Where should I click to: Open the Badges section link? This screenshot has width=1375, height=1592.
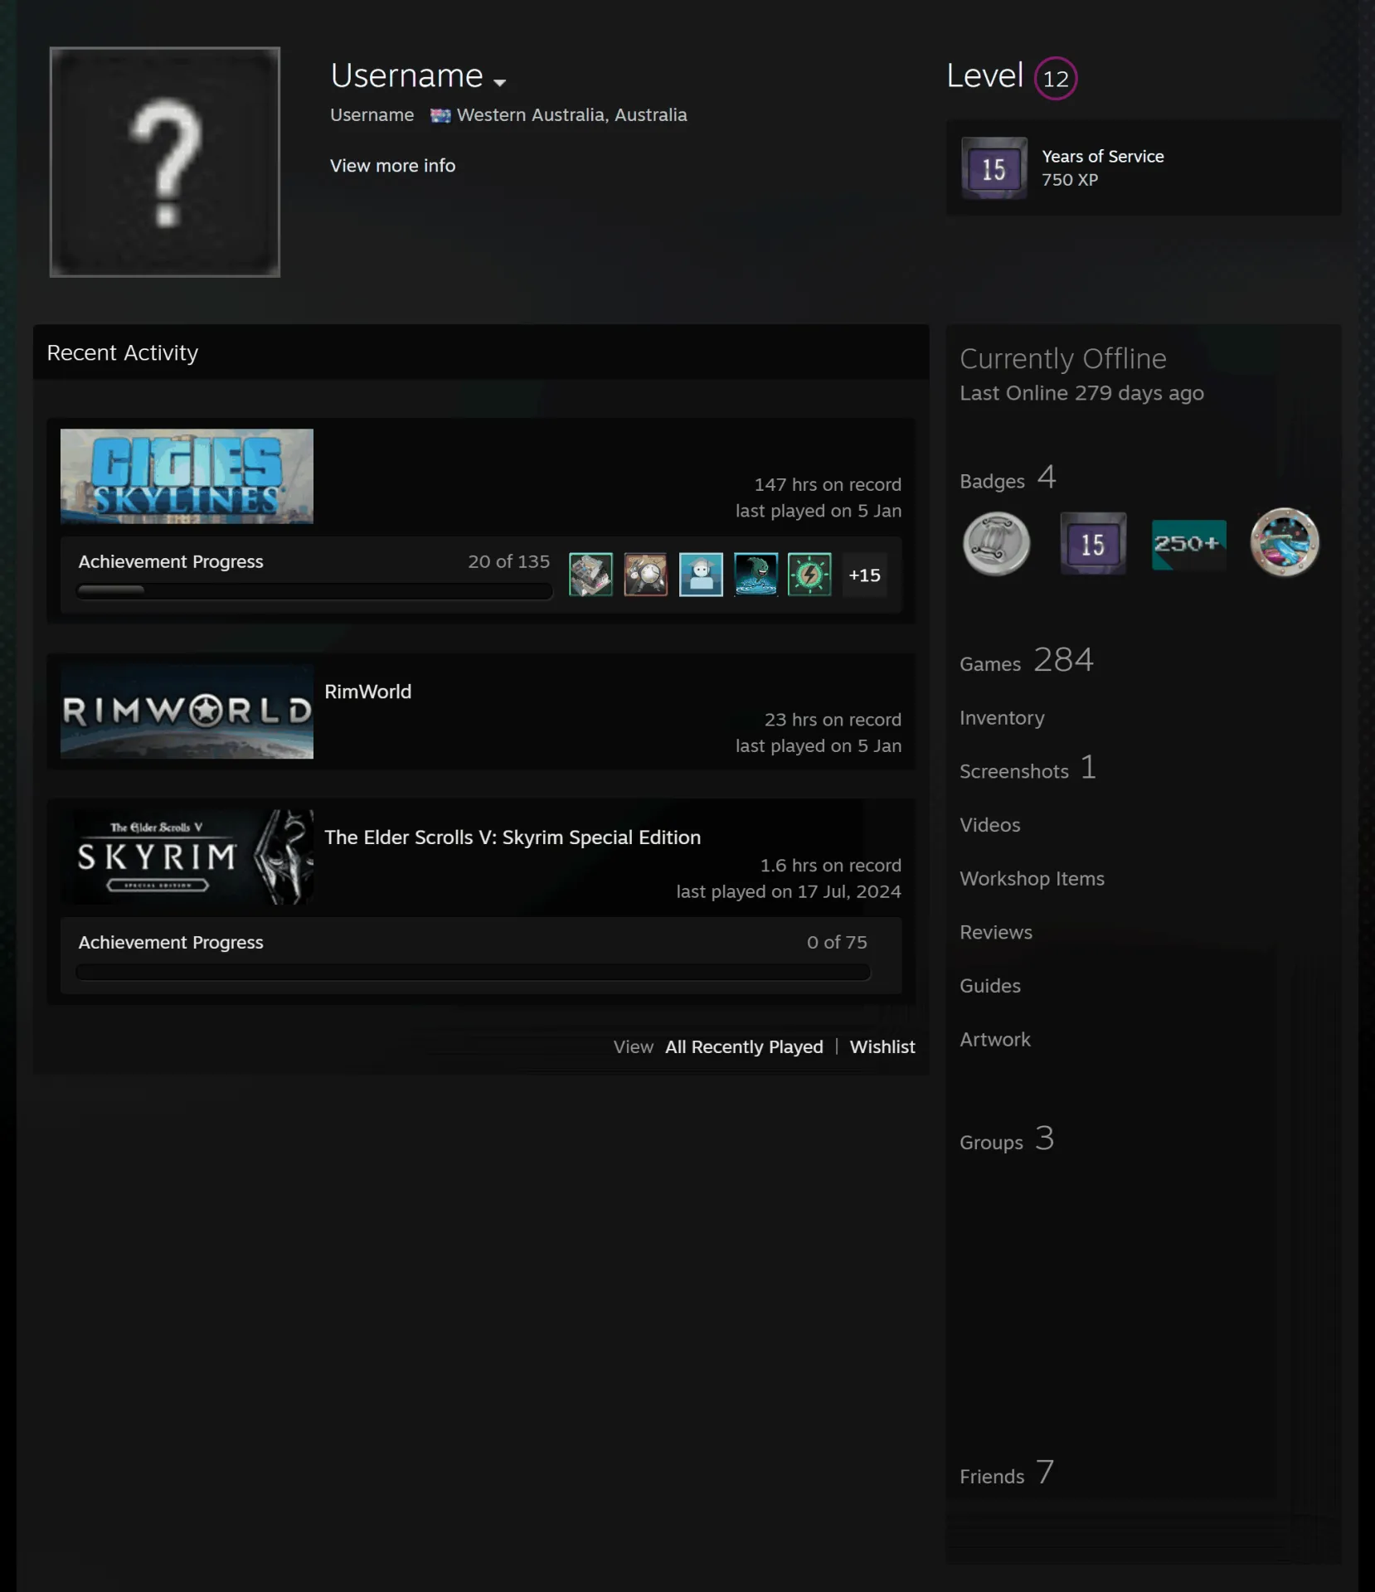tap(1008, 478)
